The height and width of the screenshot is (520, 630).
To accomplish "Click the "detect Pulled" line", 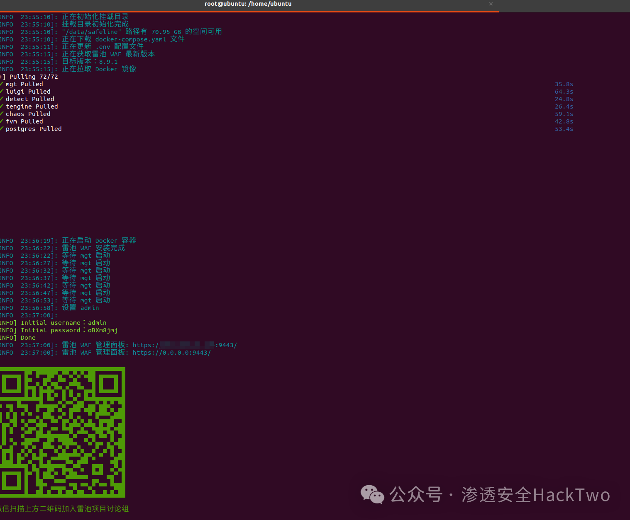I will (30, 99).
